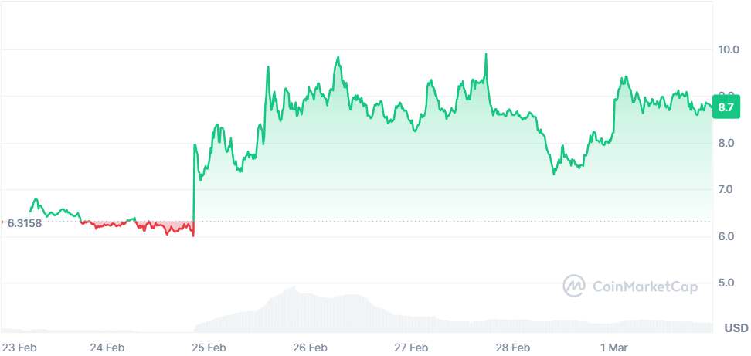Click the CoinMarketCap logo icon
This screenshot has height=356, width=751.
tap(573, 286)
